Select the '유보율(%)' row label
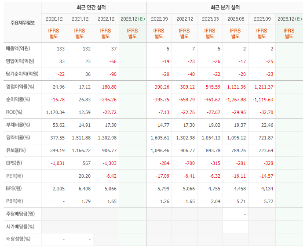 coord(16,150)
